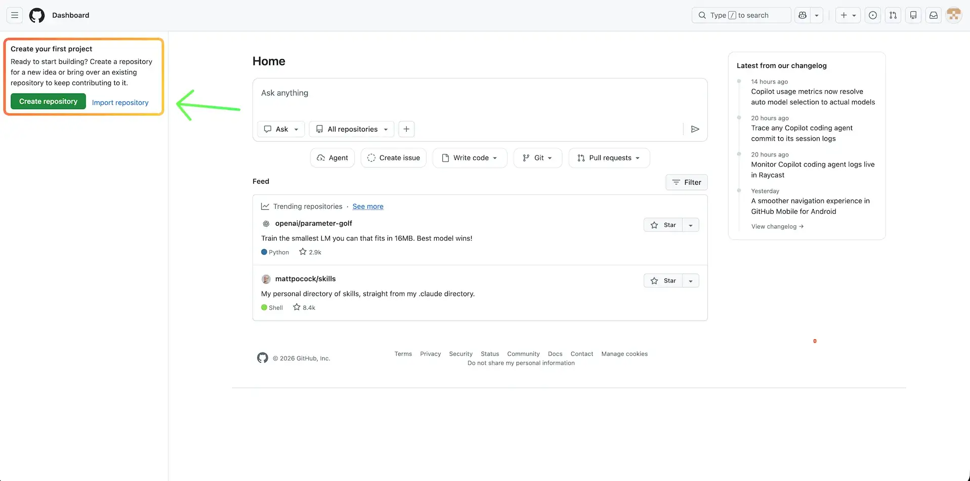Open the Contact footer link

pyautogui.click(x=582, y=354)
